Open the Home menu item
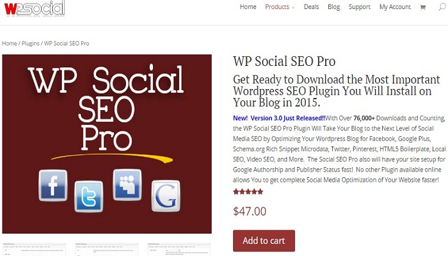The height and width of the screenshot is (256, 448). click(248, 7)
